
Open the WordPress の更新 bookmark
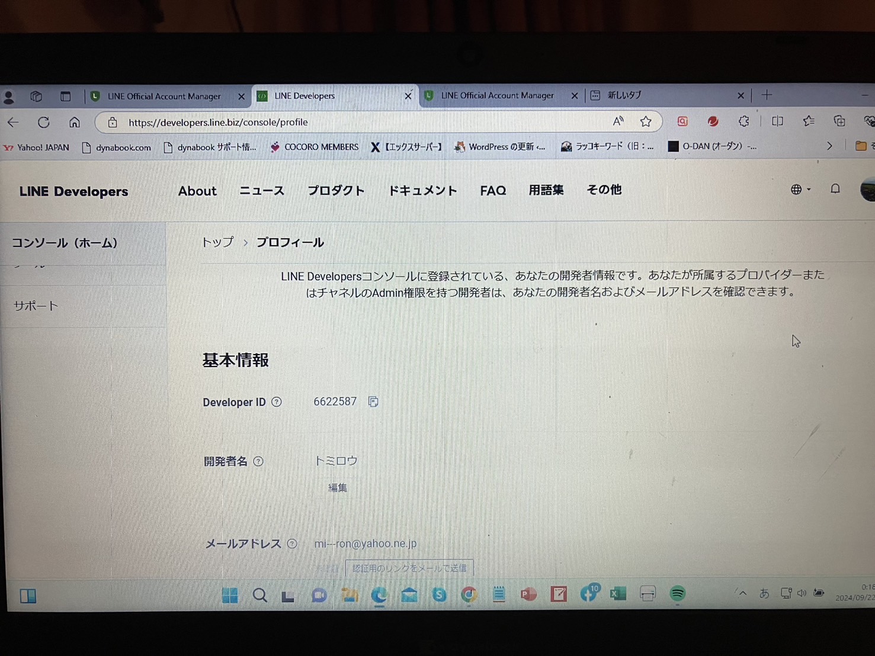point(500,146)
